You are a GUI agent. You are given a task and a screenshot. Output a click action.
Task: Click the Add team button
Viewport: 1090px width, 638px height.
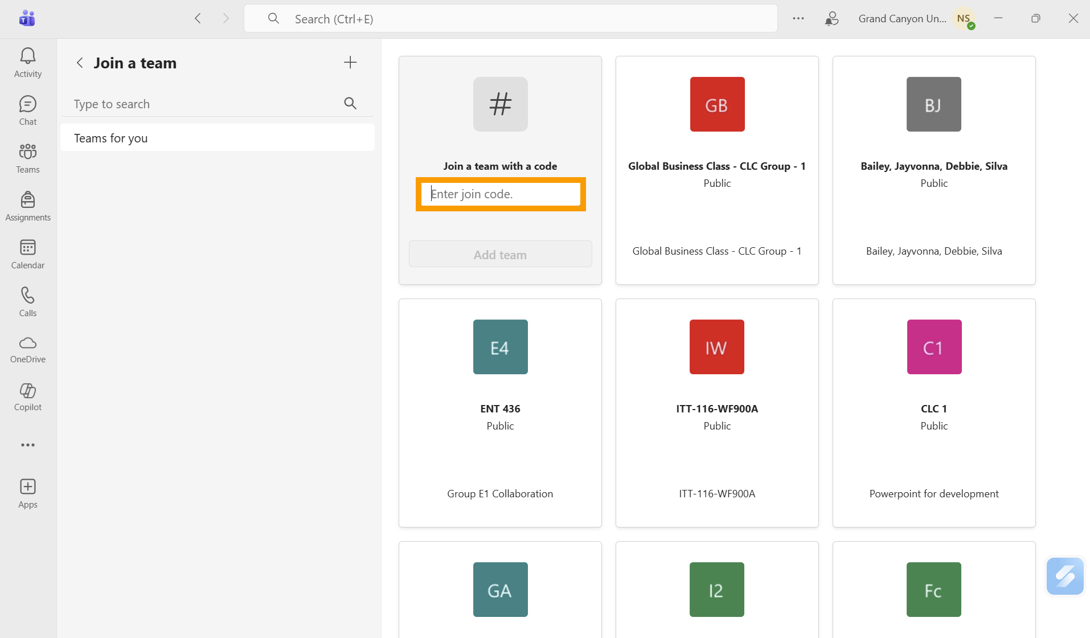(500, 255)
